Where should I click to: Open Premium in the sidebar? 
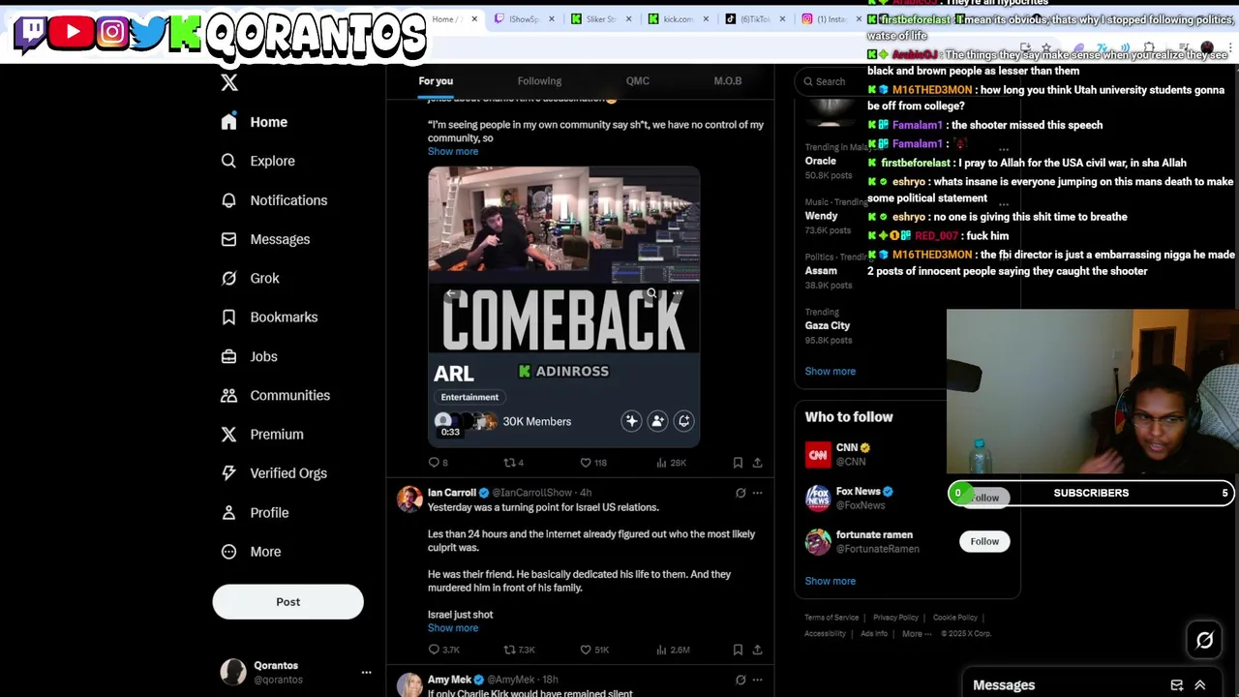coord(261,434)
